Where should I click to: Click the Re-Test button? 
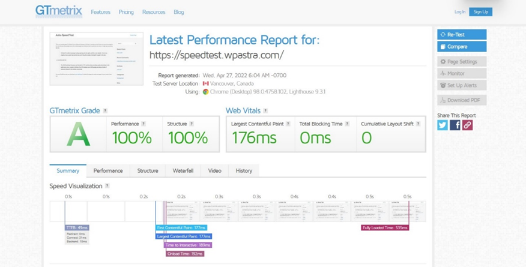point(462,35)
